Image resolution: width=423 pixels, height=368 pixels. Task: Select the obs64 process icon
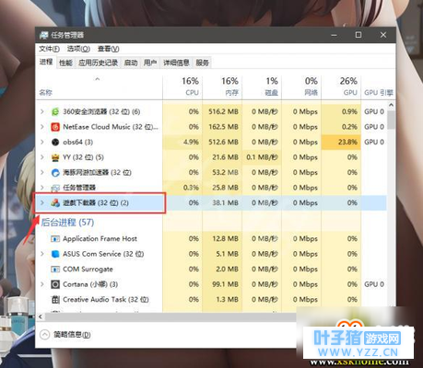pyautogui.click(x=55, y=142)
